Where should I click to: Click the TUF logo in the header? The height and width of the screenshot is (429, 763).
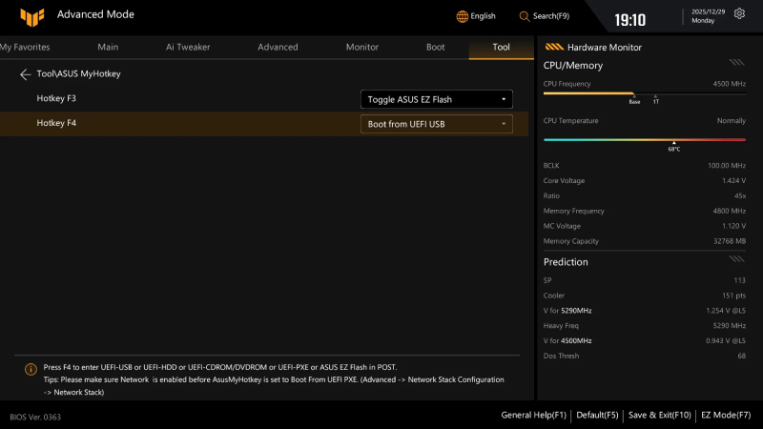[31, 15]
